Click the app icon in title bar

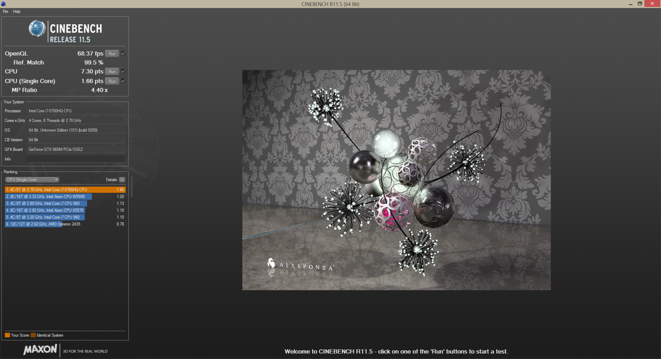pos(3,4)
